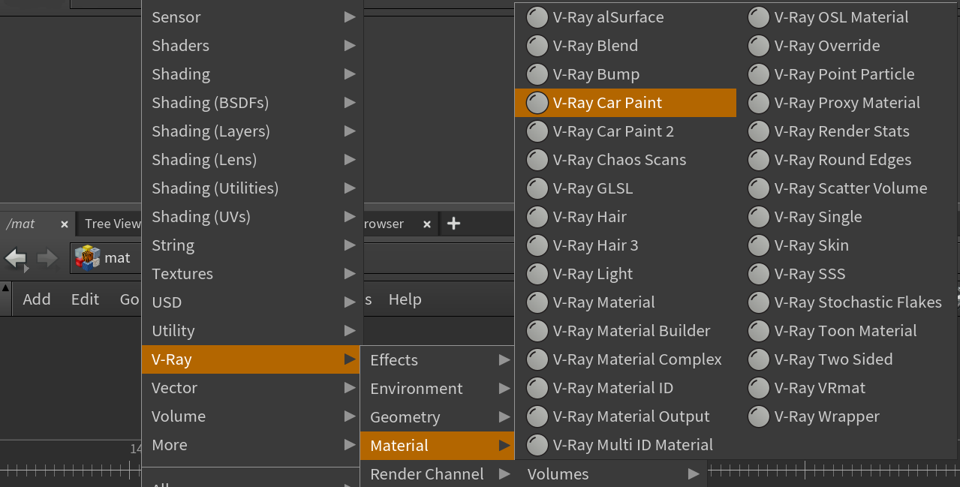Go forward with the right arrow icon
Image resolution: width=960 pixels, height=487 pixels.
pyautogui.click(x=48, y=259)
